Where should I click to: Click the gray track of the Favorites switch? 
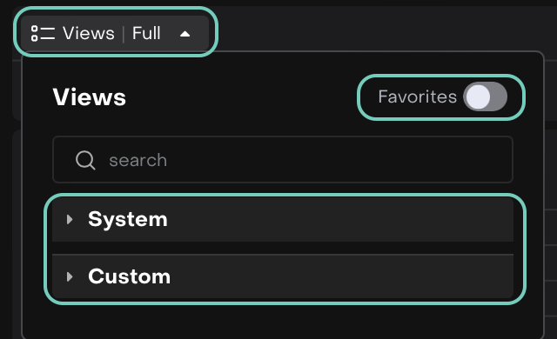(499, 96)
